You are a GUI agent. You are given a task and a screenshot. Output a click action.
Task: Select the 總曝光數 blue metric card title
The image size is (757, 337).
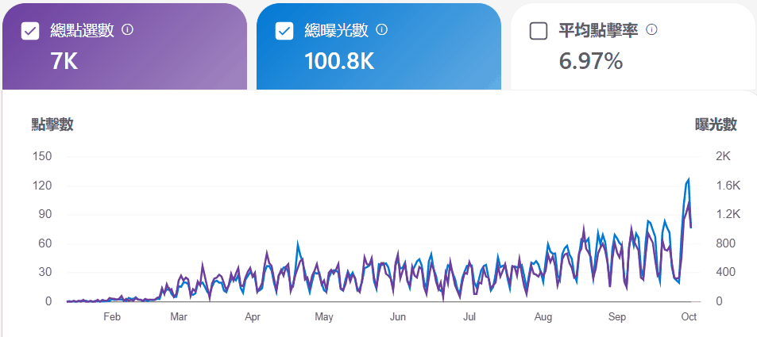click(336, 30)
